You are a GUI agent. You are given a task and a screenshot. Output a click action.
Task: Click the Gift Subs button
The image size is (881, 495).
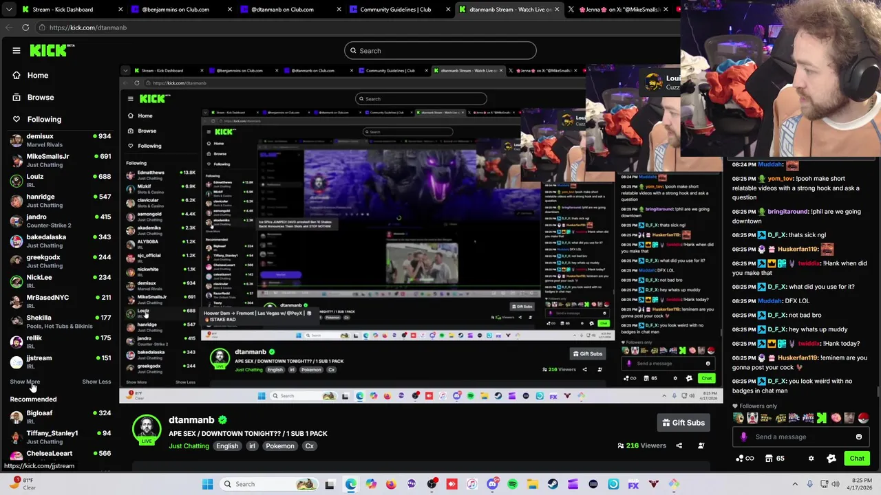point(683,423)
